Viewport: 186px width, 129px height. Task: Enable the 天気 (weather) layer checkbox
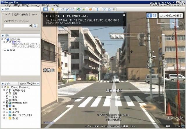8,109
